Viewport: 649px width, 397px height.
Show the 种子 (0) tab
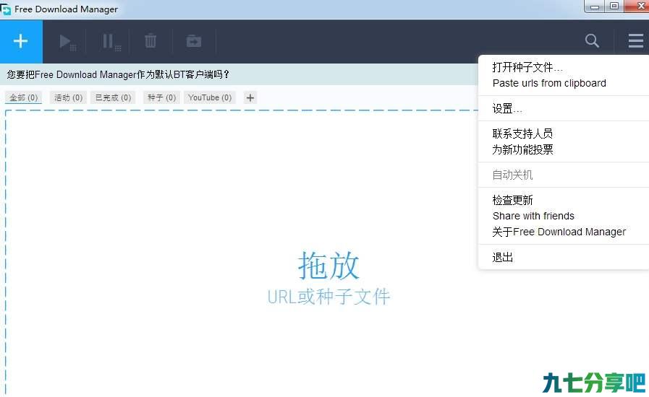(162, 97)
